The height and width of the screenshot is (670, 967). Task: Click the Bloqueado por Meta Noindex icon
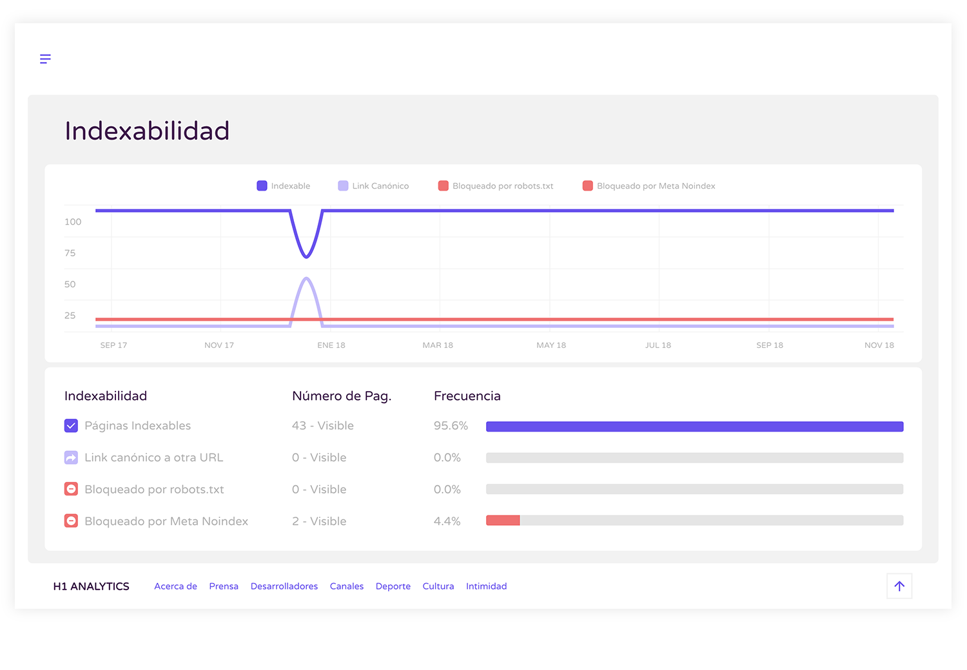71,521
